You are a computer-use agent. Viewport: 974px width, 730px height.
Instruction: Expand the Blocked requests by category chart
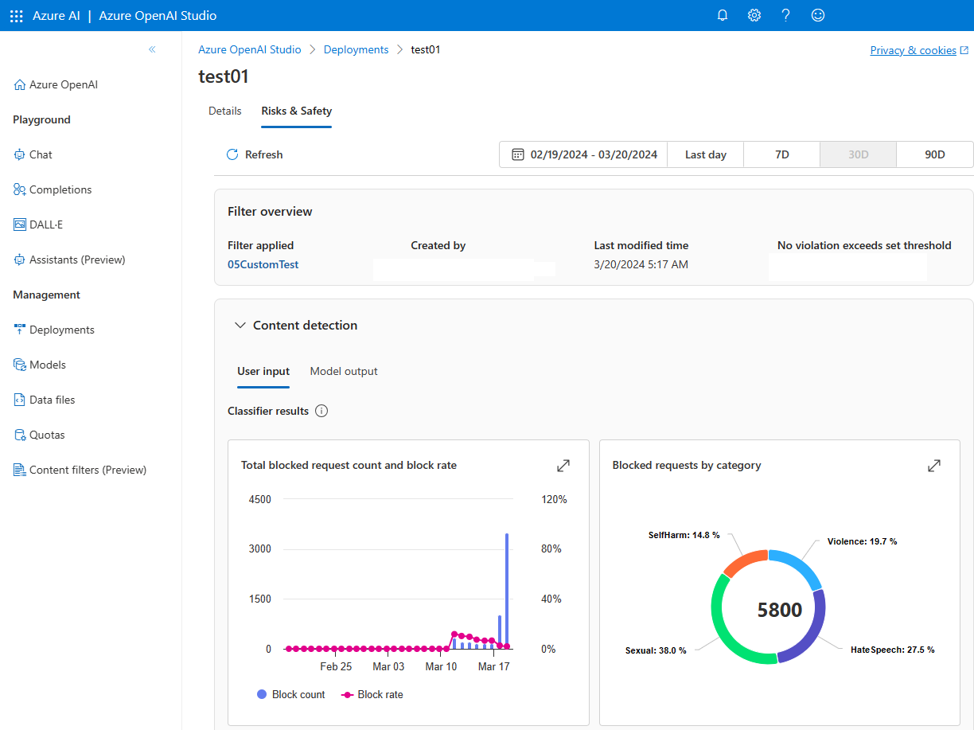click(934, 466)
